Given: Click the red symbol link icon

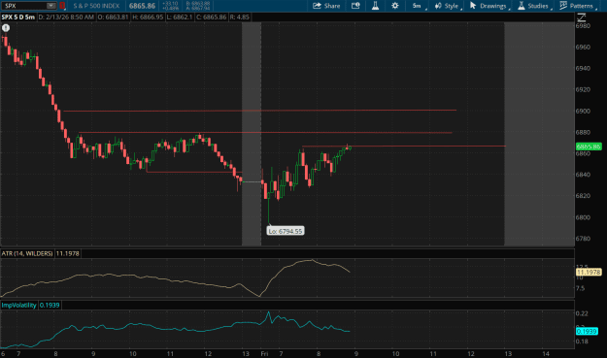Looking at the screenshot, I should pyautogui.click(x=62, y=6).
